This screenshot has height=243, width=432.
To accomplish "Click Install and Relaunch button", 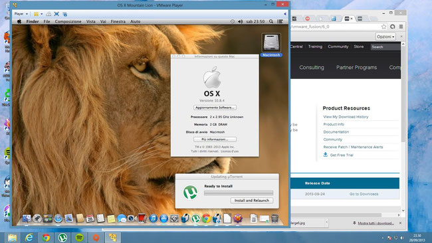I will click(x=252, y=201).
